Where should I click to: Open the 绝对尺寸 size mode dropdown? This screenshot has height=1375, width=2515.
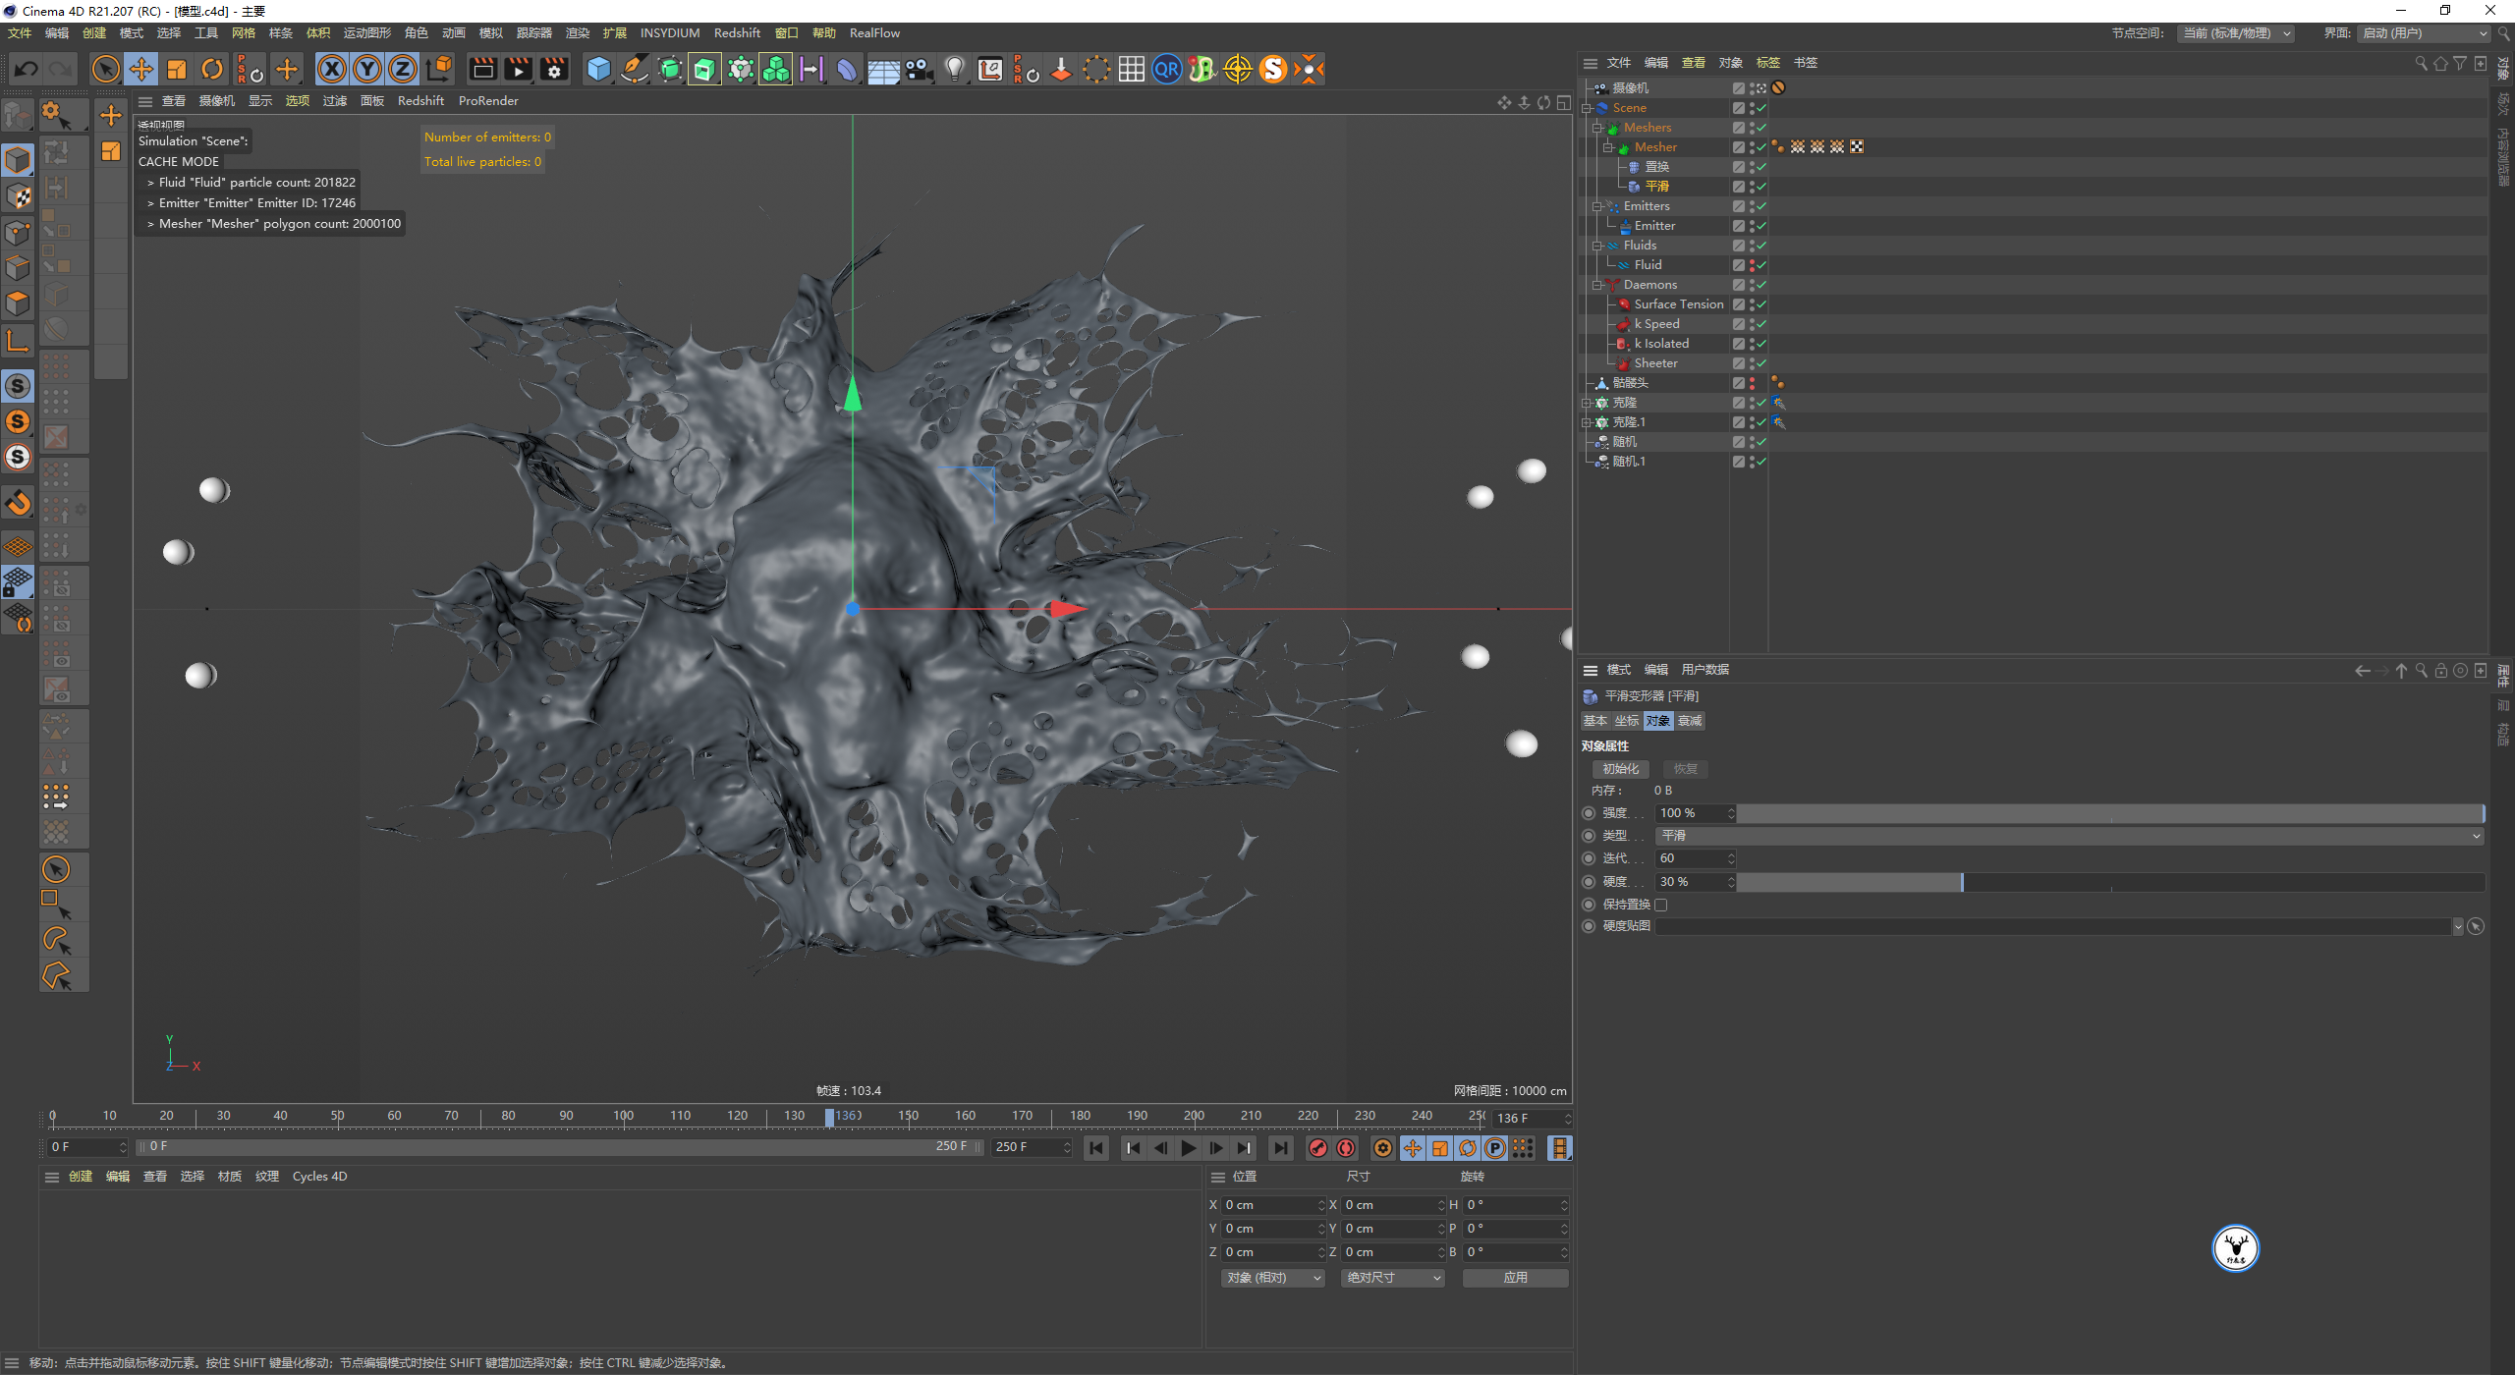click(1393, 1278)
